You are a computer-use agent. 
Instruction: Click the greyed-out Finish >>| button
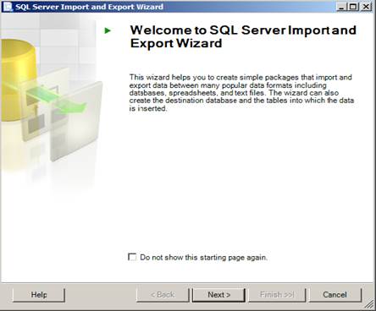point(277,295)
